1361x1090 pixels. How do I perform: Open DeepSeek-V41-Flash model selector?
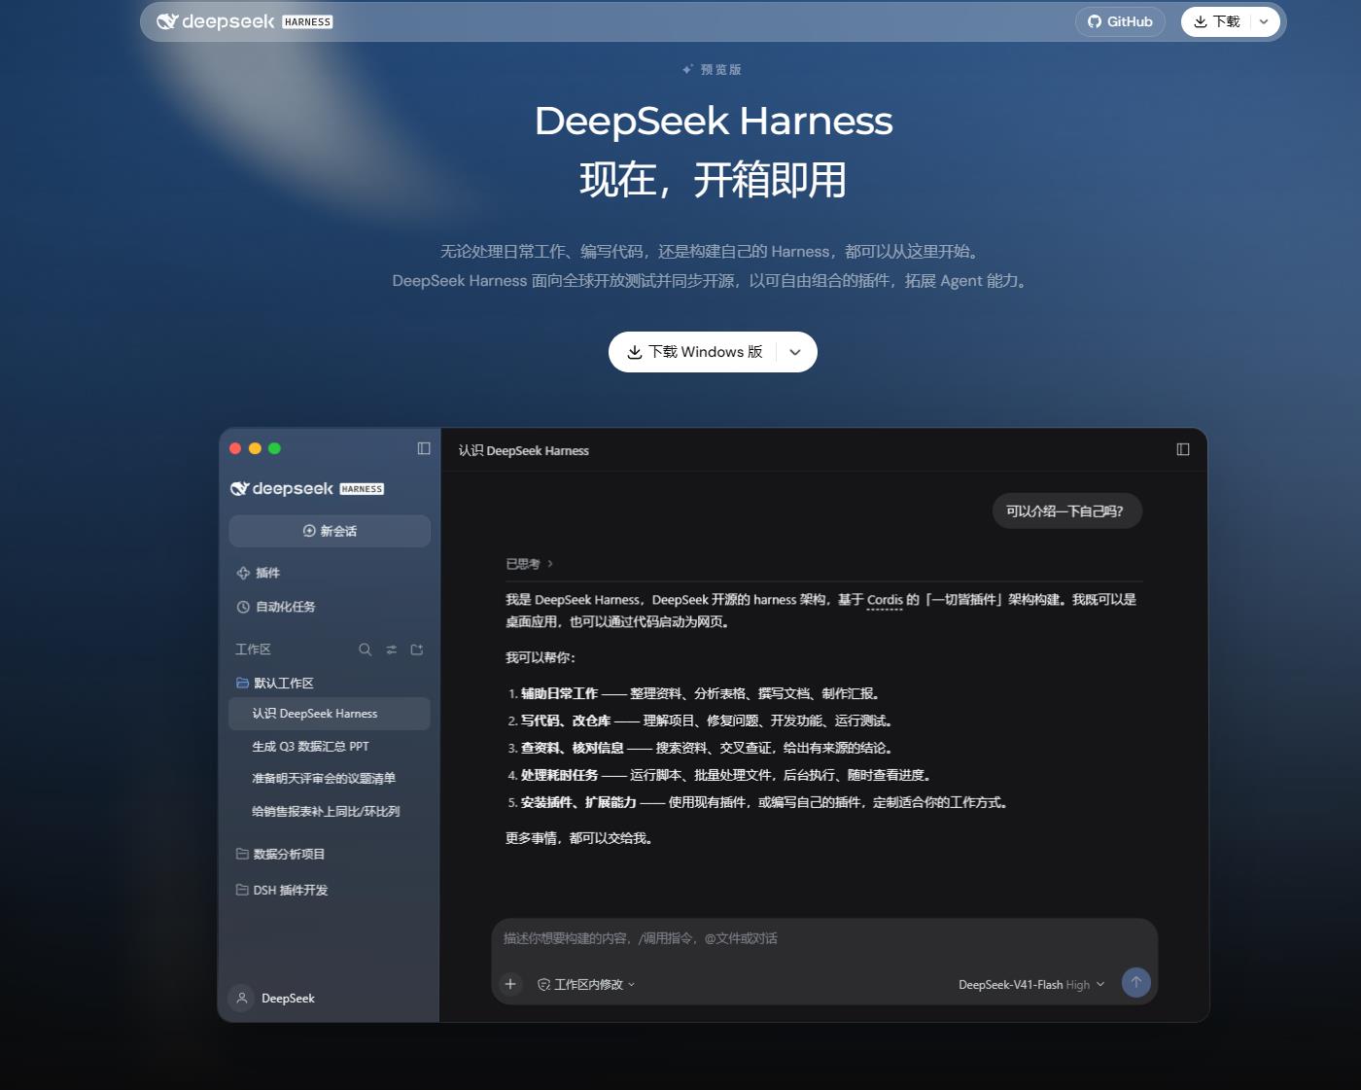click(x=1031, y=984)
